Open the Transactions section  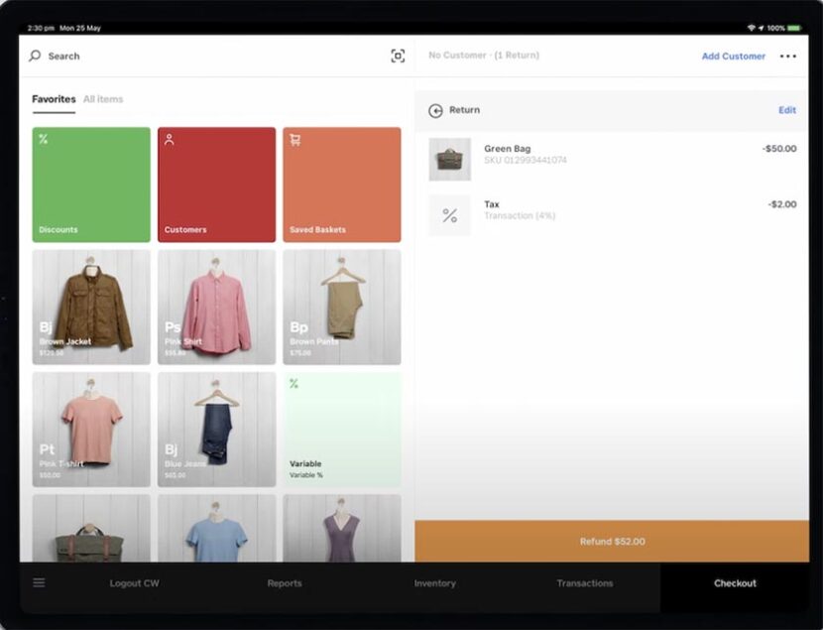(x=583, y=583)
